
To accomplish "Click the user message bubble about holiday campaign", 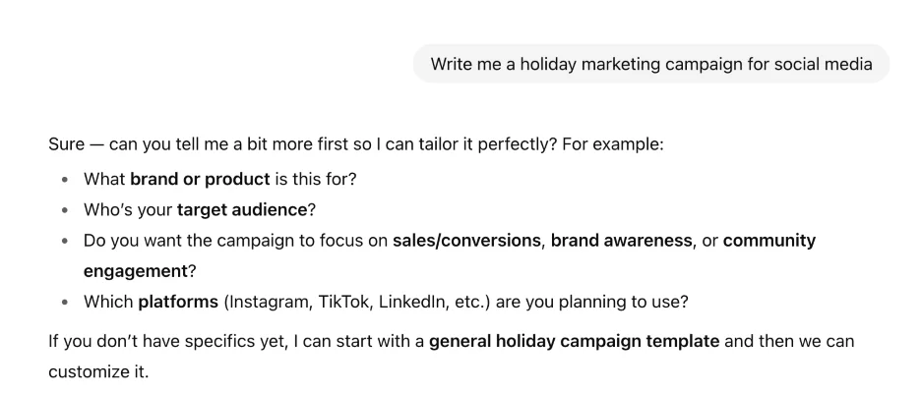I will point(650,65).
